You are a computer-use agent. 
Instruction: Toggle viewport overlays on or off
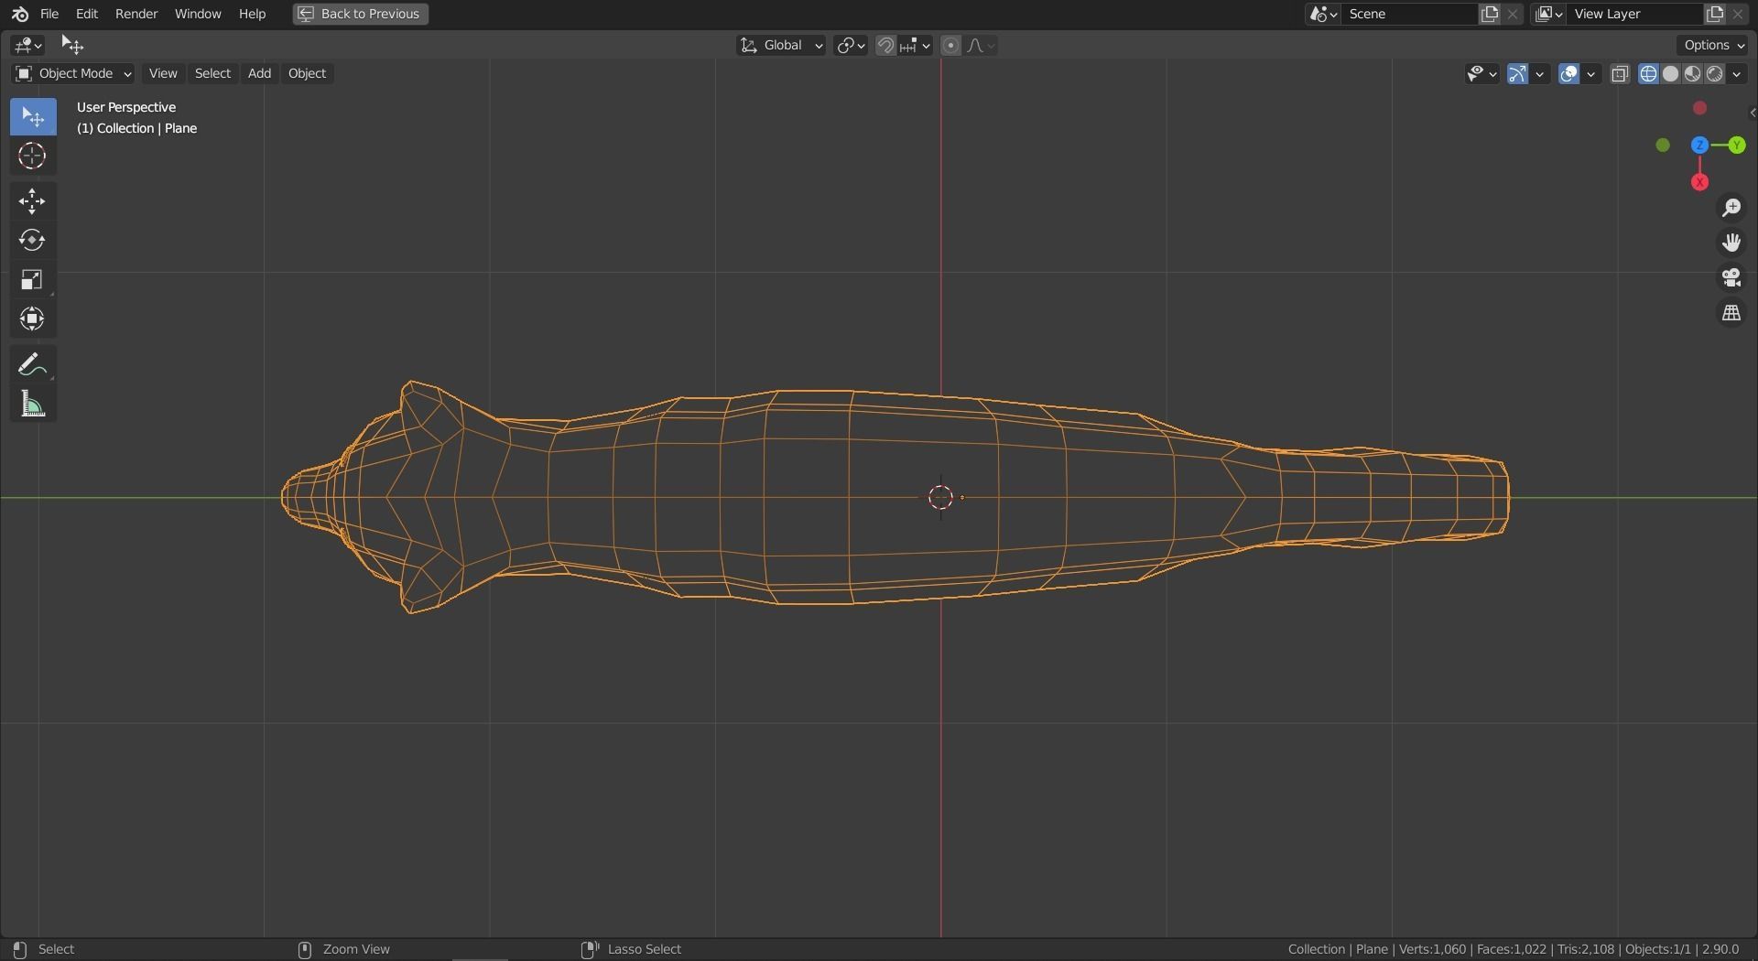1568,74
